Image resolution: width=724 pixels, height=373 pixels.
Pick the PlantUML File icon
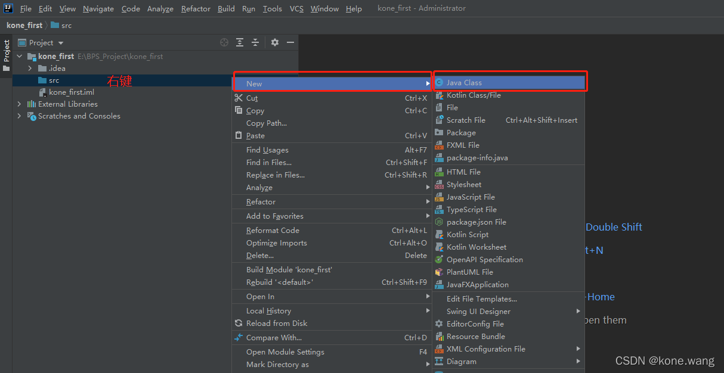pos(440,272)
